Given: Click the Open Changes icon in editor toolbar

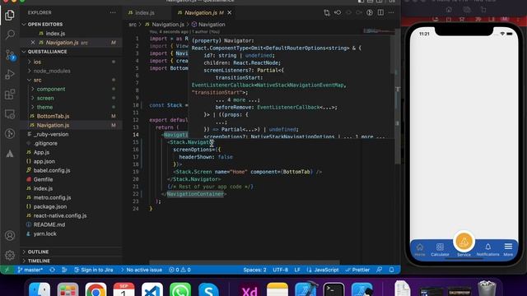Looking at the screenshot, I should pyautogui.click(x=327, y=12).
